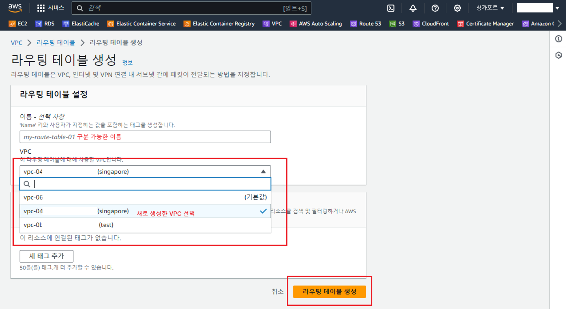Image resolution: width=566 pixels, height=309 pixels.
Task: Click the orange create route table button
Action: pyautogui.click(x=329, y=291)
